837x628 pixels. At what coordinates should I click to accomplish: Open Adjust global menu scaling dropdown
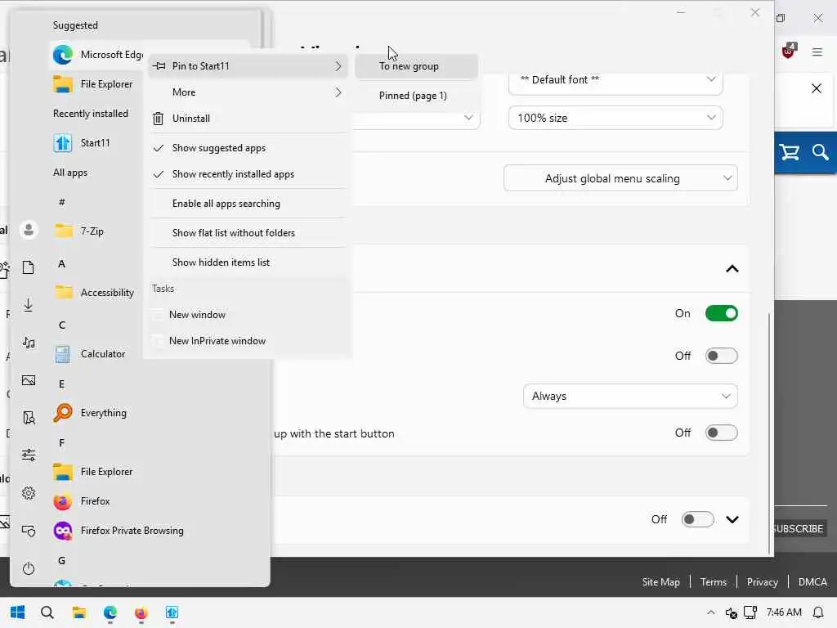tap(620, 178)
